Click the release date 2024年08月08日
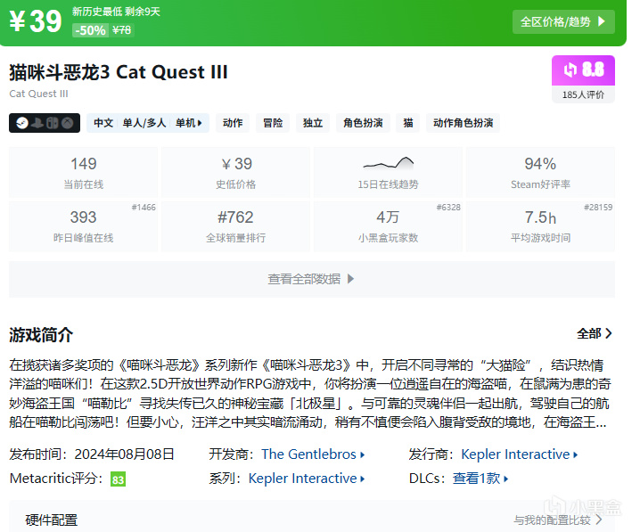Screen dimensions: 640x532 point(124,454)
